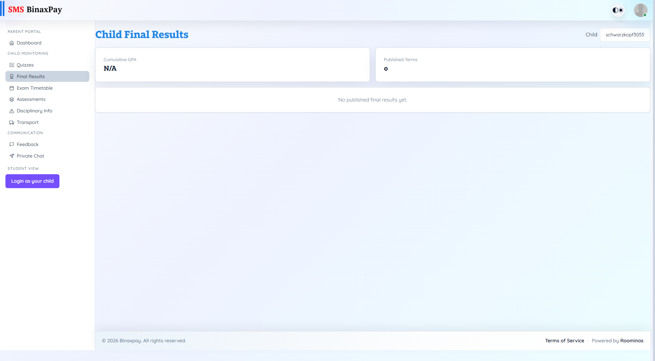This screenshot has width=655, height=361.
Task: Select the Disciplinary Info warning icon
Action: (x=12, y=111)
